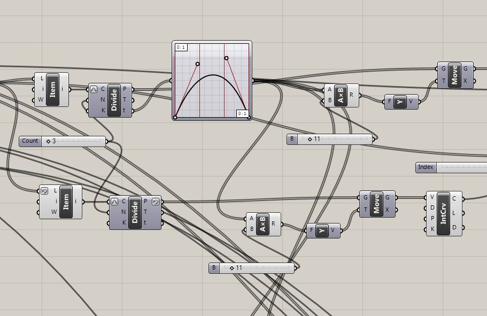
Task: Select the IntCrv component name bar
Action: point(443,214)
